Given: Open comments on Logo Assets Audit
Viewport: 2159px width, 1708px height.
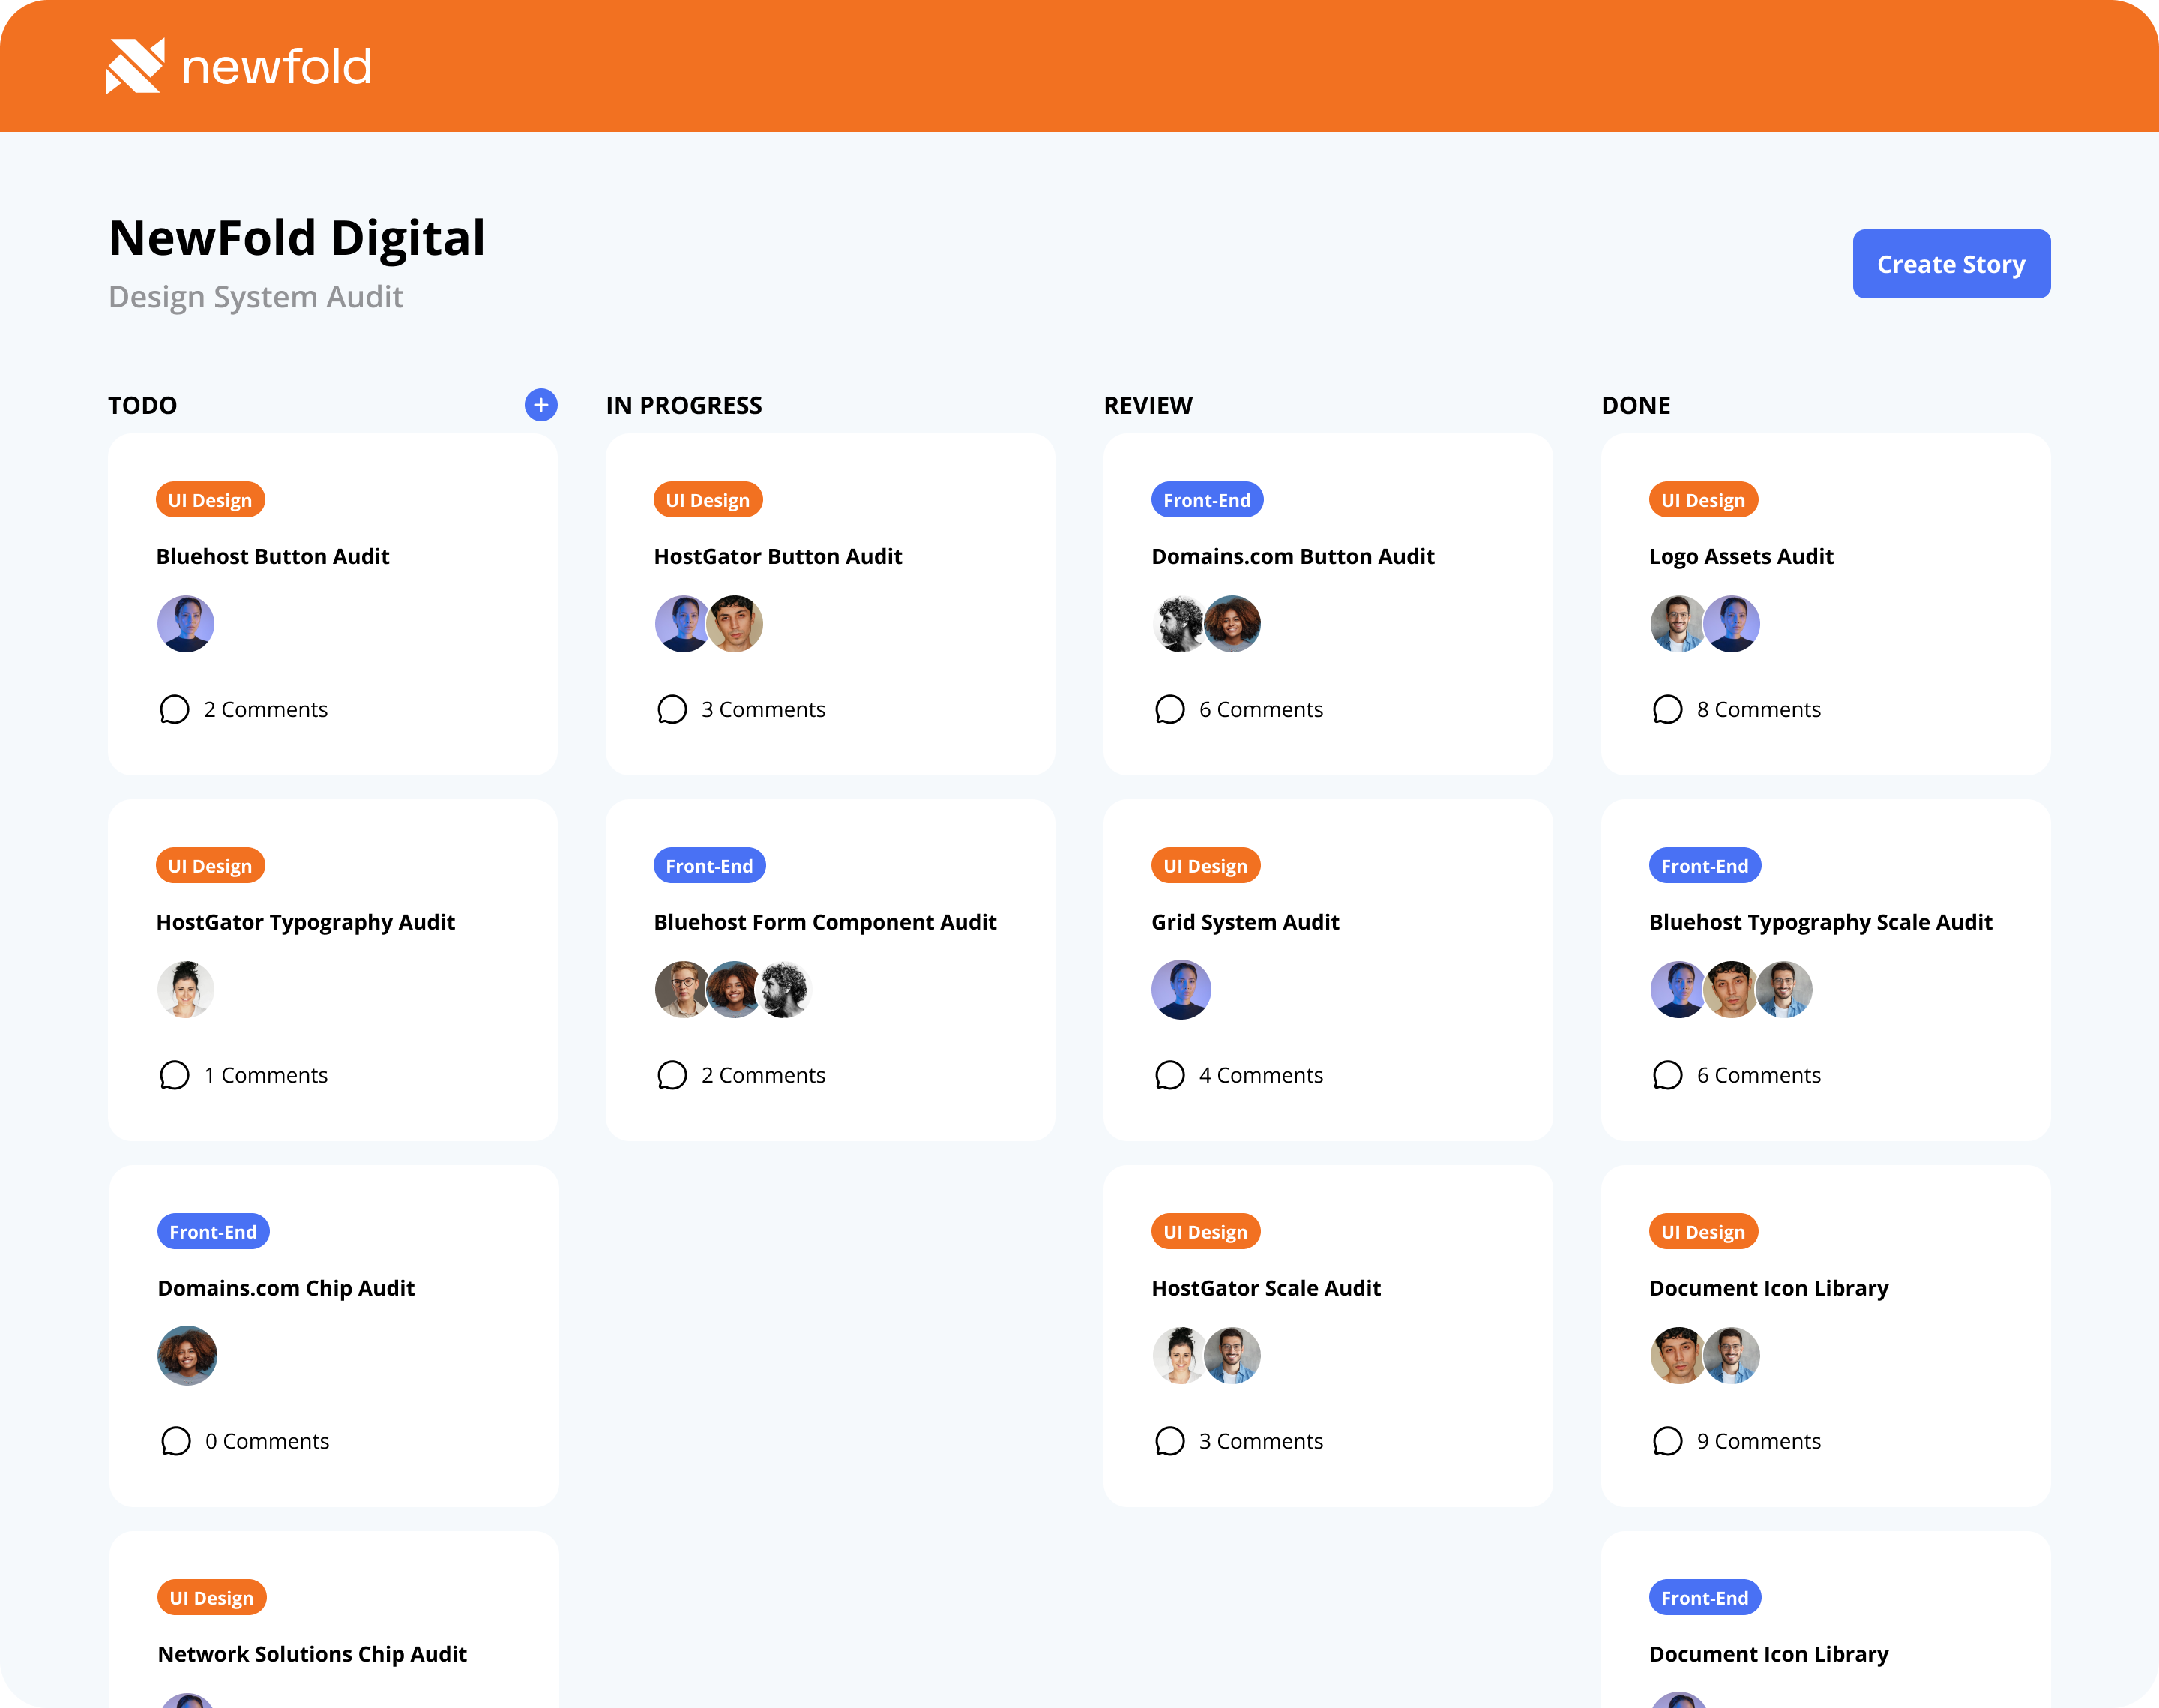Looking at the screenshot, I should click(x=1739, y=709).
